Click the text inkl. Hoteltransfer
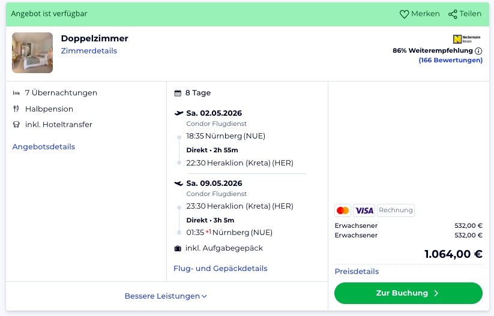This screenshot has width=494, height=316. (59, 125)
